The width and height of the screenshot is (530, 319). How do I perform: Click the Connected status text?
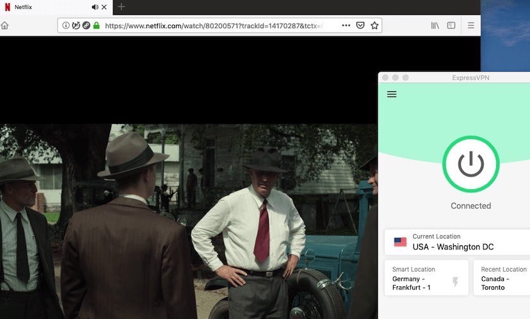click(471, 206)
